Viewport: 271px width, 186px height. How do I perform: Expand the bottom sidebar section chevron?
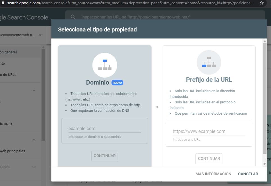point(34,167)
